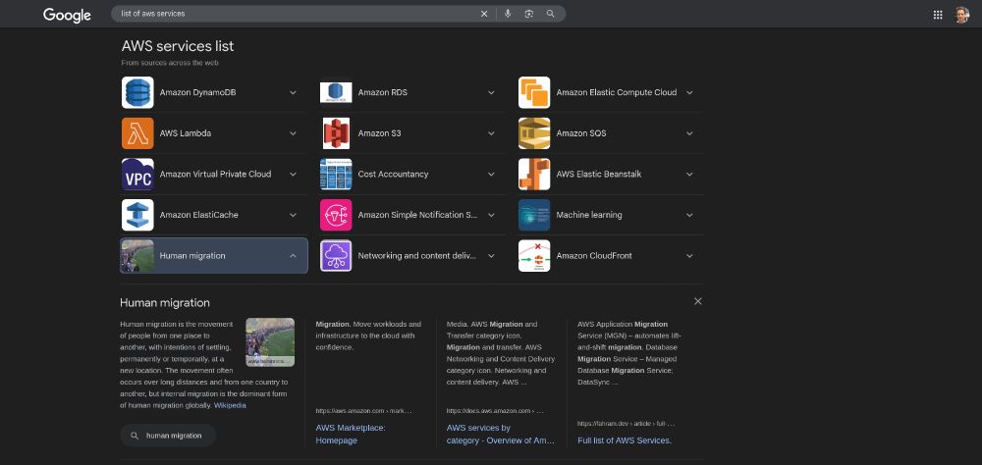
Task: Click the fahram.dev source URL
Action: [x=626, y=424]
